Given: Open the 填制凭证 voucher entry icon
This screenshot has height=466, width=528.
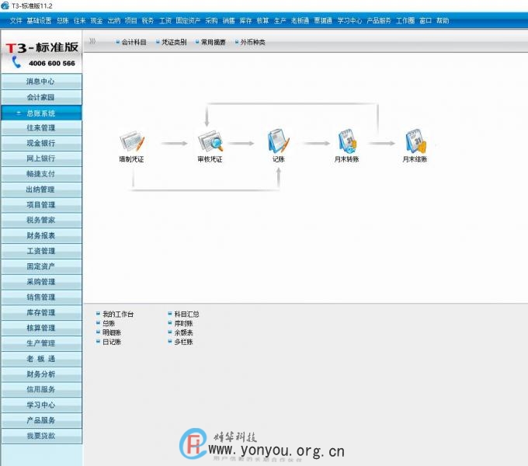Looking at the screenshot, I should 132,141.
